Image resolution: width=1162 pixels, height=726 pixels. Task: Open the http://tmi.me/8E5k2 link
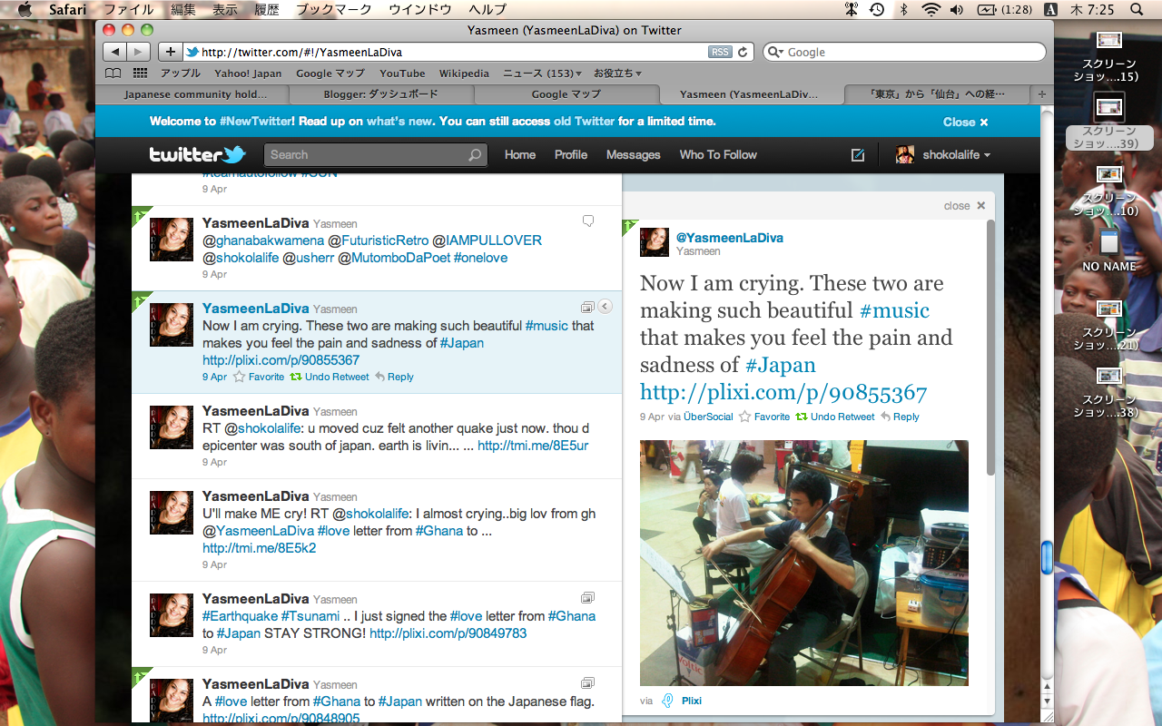point(260,548)
